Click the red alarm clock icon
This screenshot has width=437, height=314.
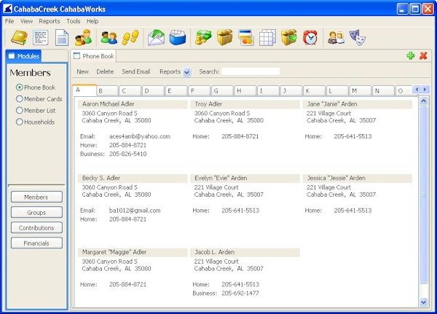(310, 37)
